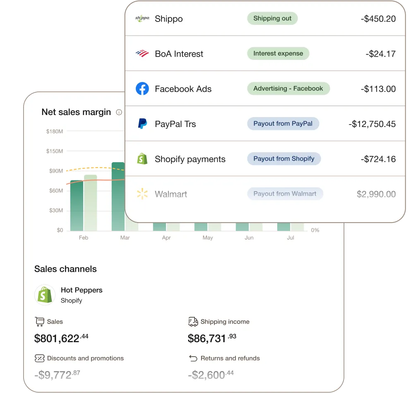Click the -$724.16 amount
The image size is (418, 393).
(x=378, y=159)
